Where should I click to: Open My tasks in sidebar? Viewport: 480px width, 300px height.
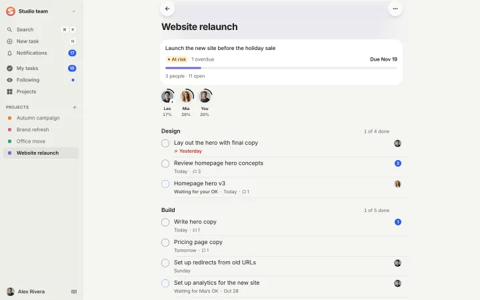click(x=41, y=68)
